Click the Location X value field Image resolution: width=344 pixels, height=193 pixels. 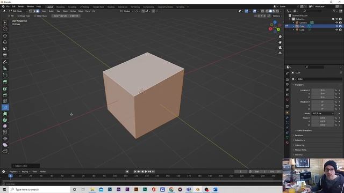[322, 90]
